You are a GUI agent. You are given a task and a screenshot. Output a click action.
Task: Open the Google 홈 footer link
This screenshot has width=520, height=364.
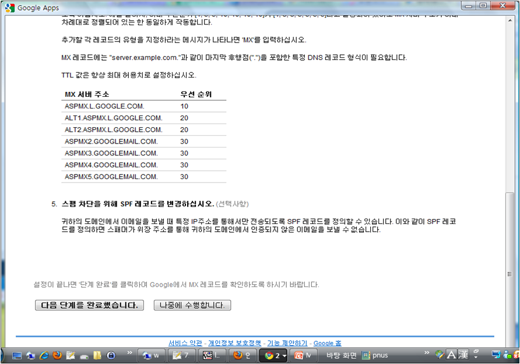pos(327,343)
